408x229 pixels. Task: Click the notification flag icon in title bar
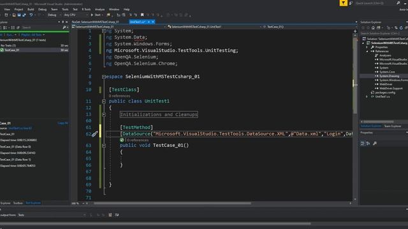(343, 3)
